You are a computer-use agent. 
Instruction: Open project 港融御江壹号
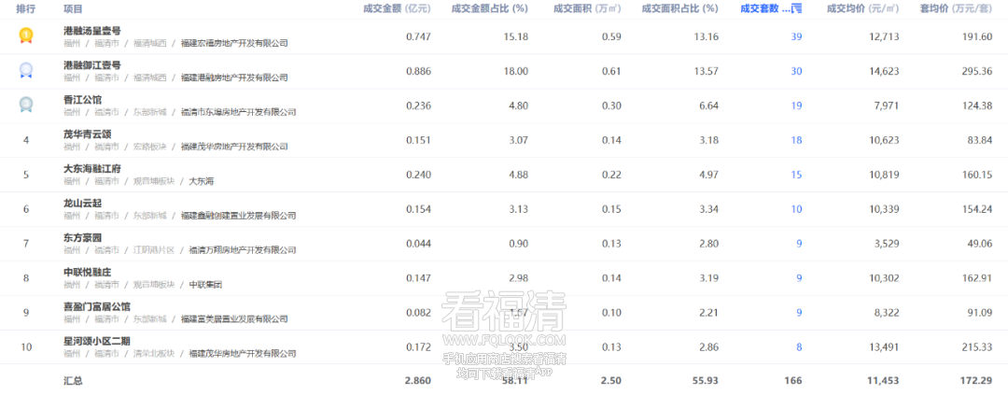pyautogui.click(x=92, y=65)
